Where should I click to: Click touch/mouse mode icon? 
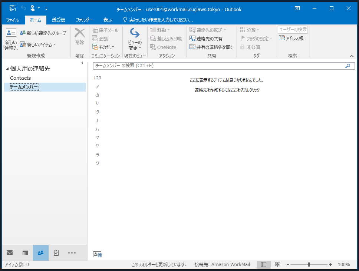click(32, 9)
